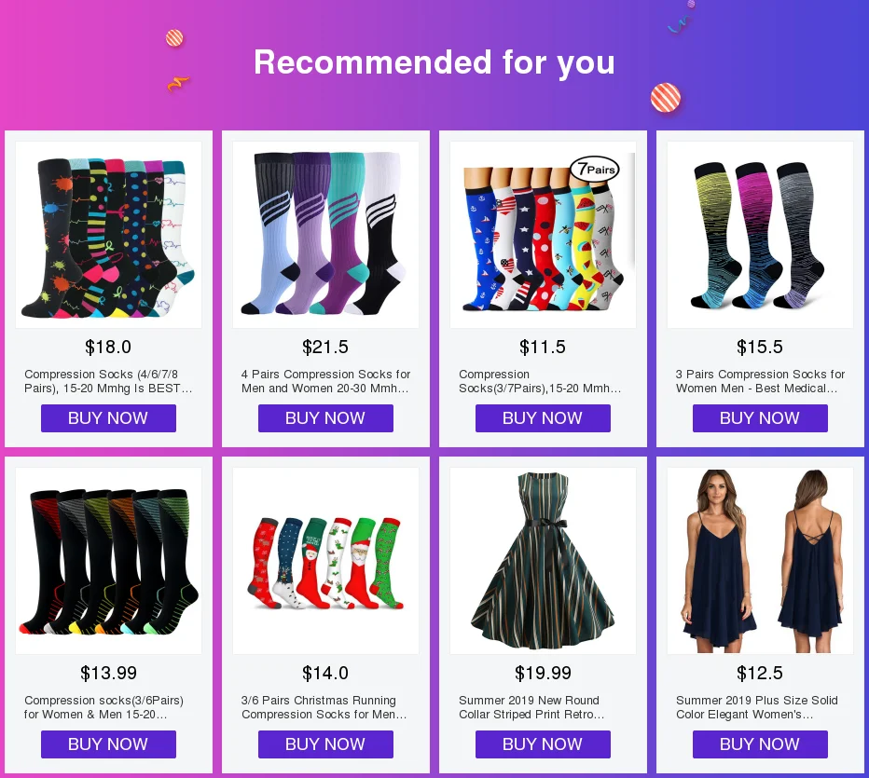This screenshot has height=778, width=869.
Task: View the green striped retro dress image
Action: pos(543,561)
